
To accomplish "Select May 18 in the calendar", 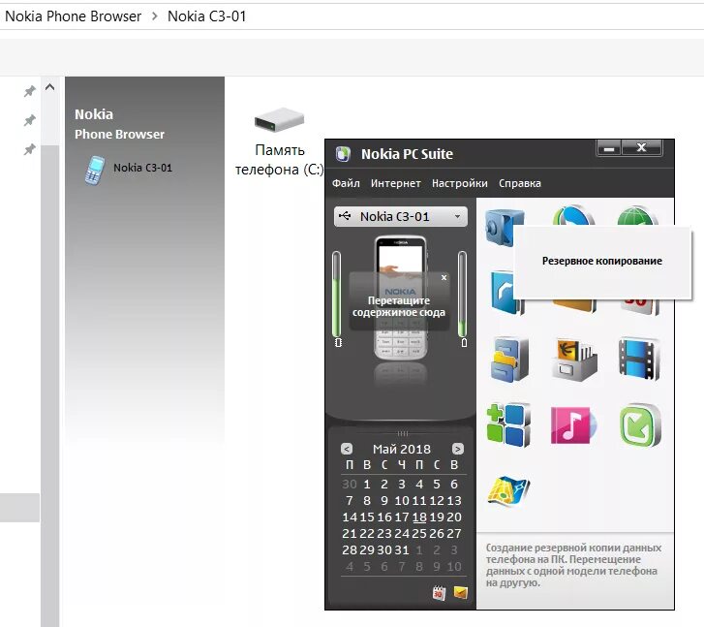I will pos(419,517).
